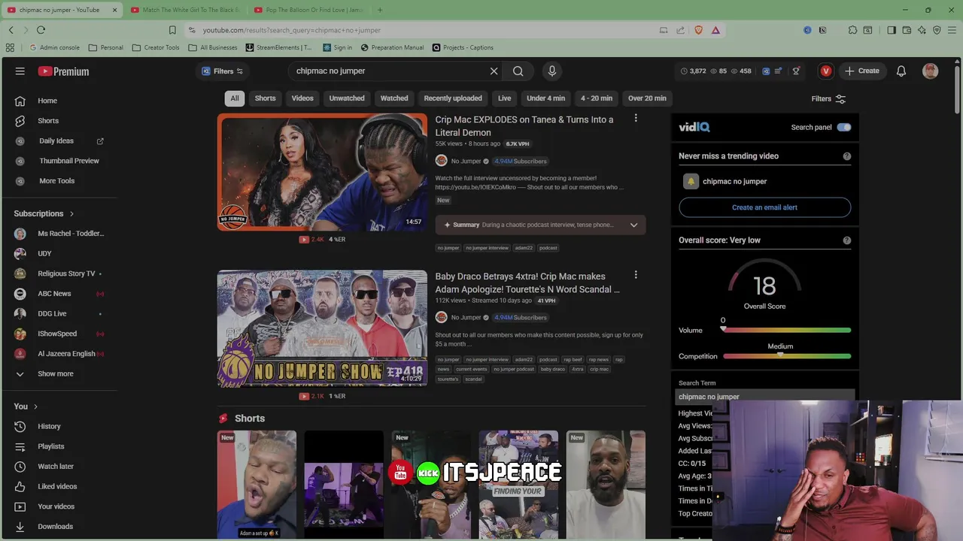
Task: Reload the page with the browser refresh icon
Action: tap(41, 30)
